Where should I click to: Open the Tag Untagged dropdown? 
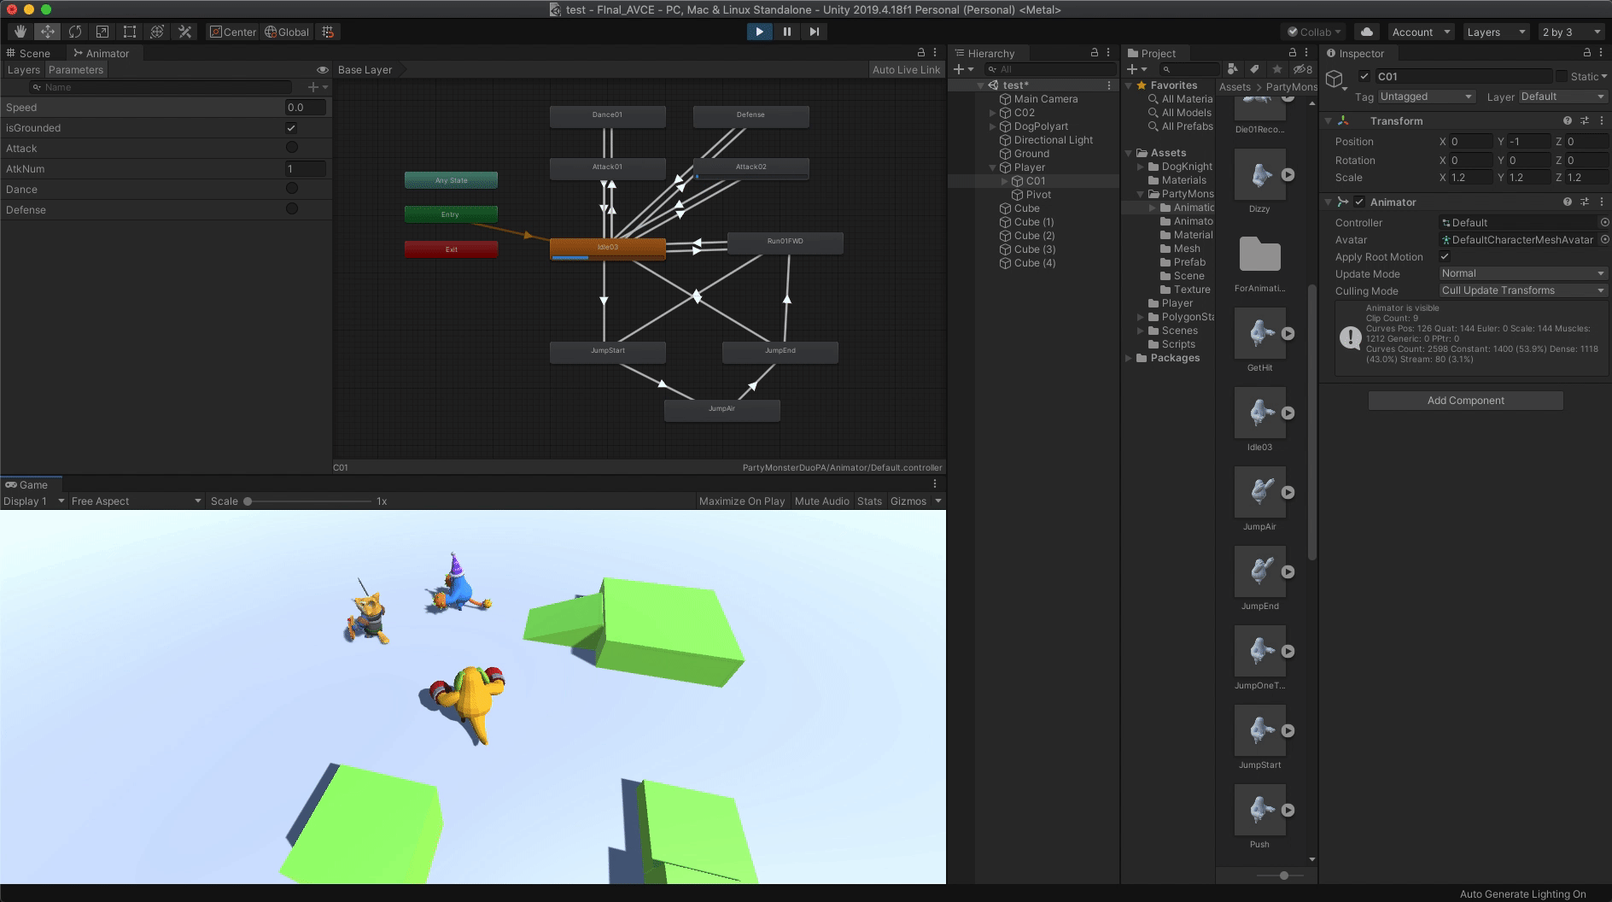(1426, 97)
